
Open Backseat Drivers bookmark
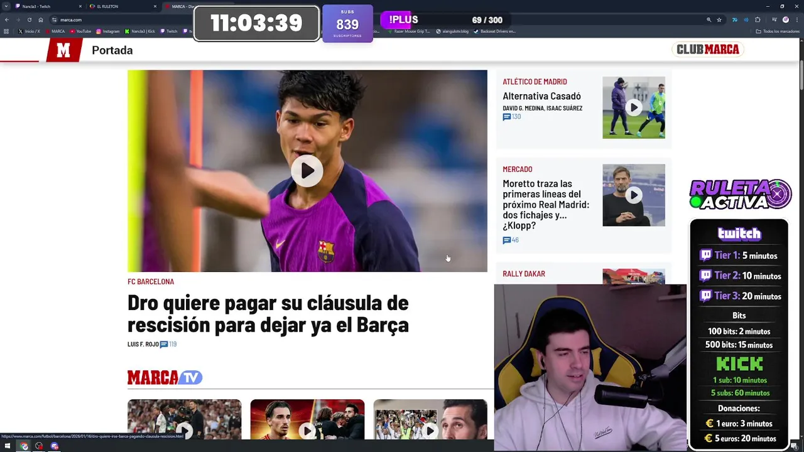(x=495, y=31)
